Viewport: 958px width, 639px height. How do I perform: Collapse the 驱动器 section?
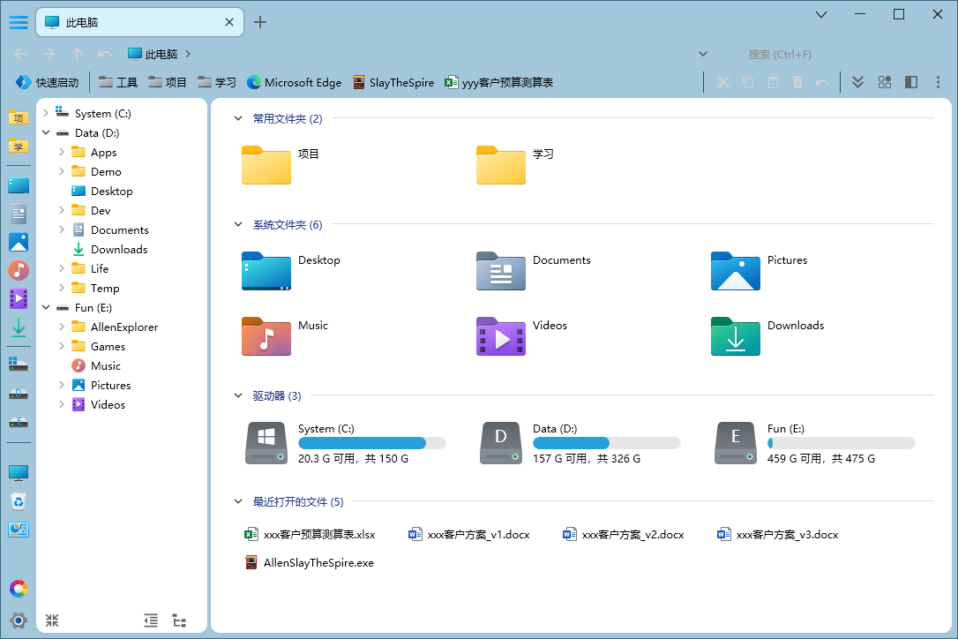[237, 395]
